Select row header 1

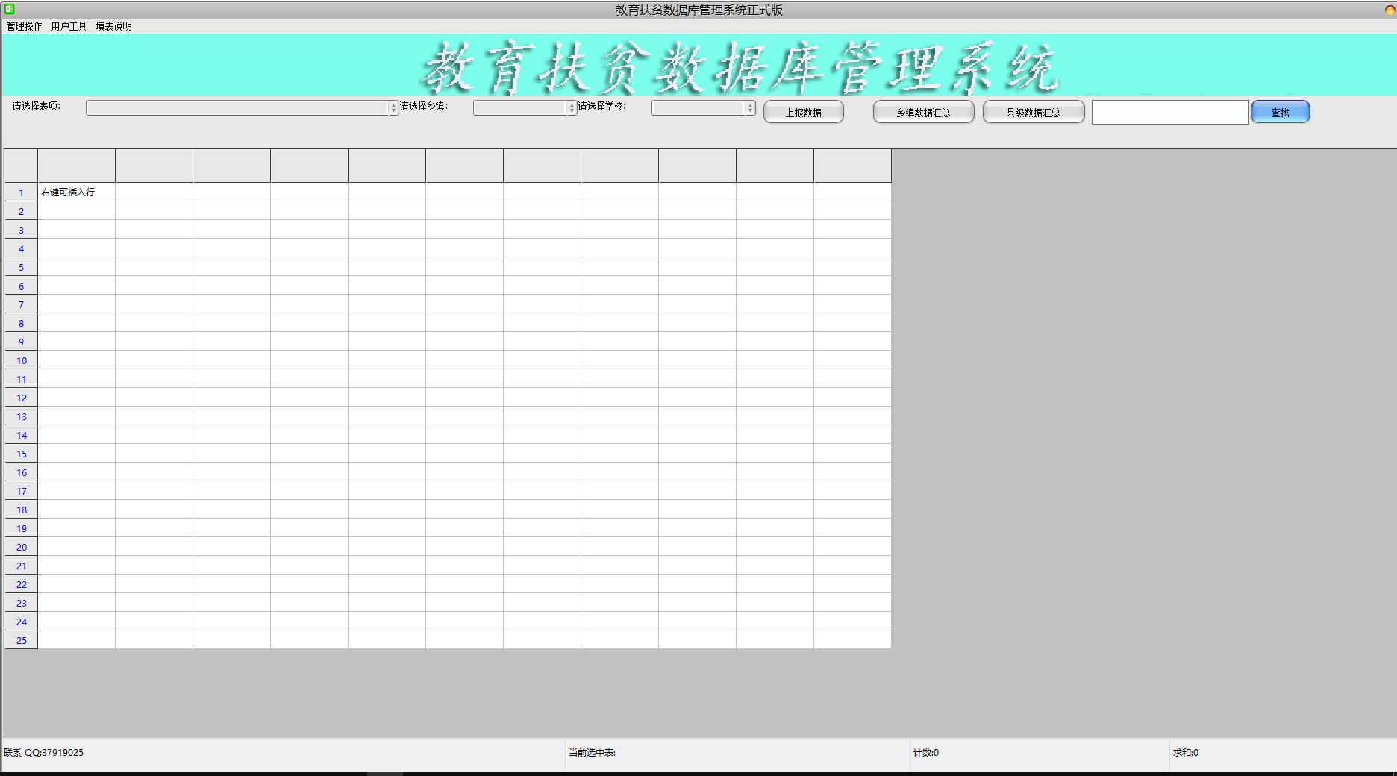[x=21, y=193]
